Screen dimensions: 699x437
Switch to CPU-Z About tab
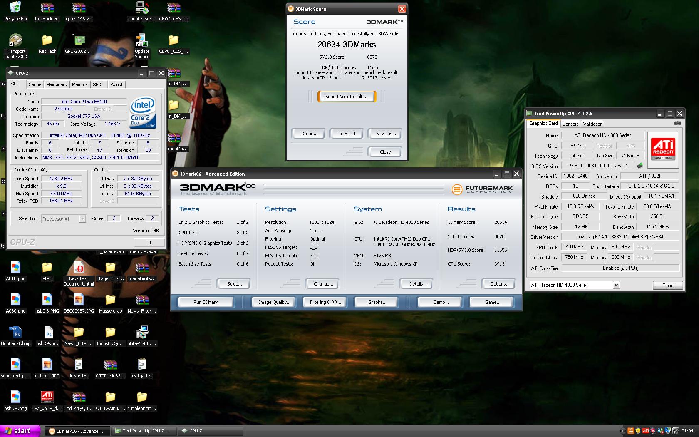click(x=116, y=84)
